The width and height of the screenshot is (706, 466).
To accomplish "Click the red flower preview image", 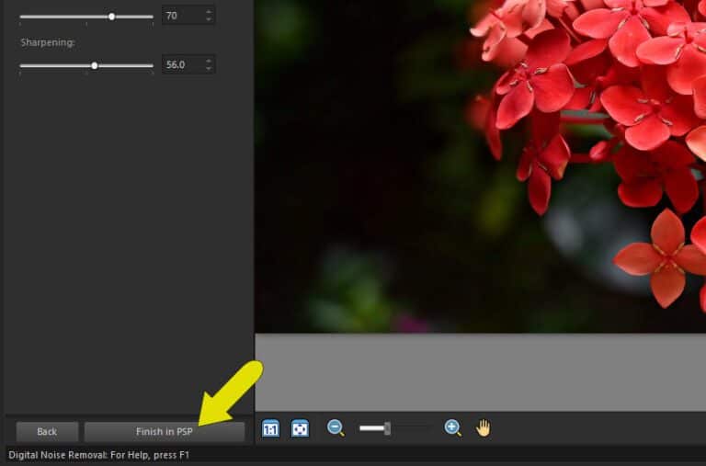I will (x=481, y=166).
